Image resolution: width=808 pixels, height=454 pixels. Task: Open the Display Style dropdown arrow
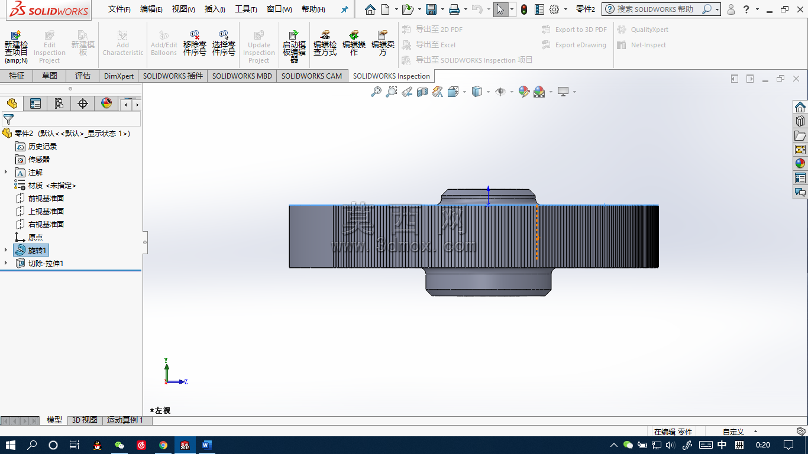[x=488, y=92]
